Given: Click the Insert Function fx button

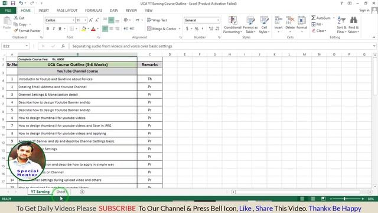Looking at the screenshot, I should (x=63, y=46).
